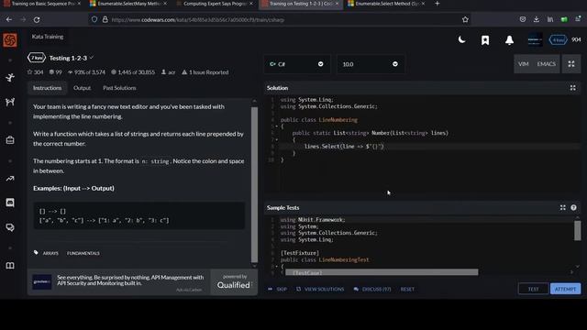Click the ATTEMPT button
The width and height of the screenshot is (587, 330).
pyautogui.click(x=565, y=289)
